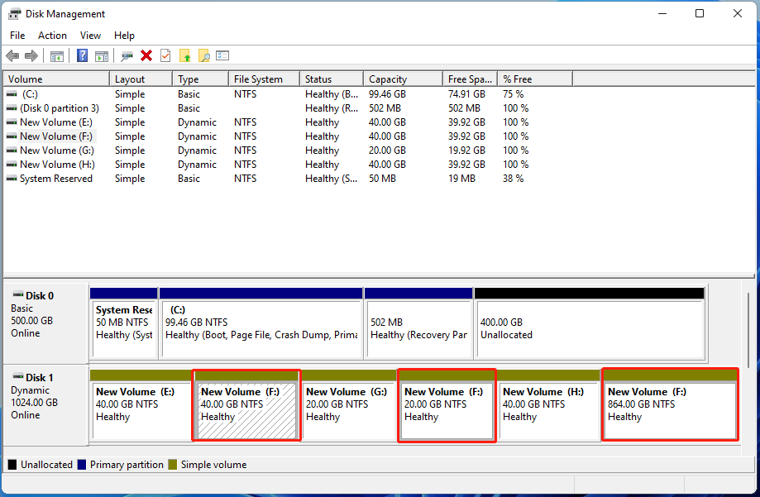
Task: Sort by the Type column header
Action: (x=200, y=79)
